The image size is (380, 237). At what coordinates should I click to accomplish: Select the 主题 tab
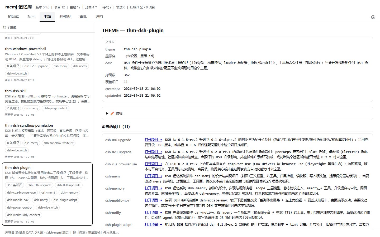47,17
